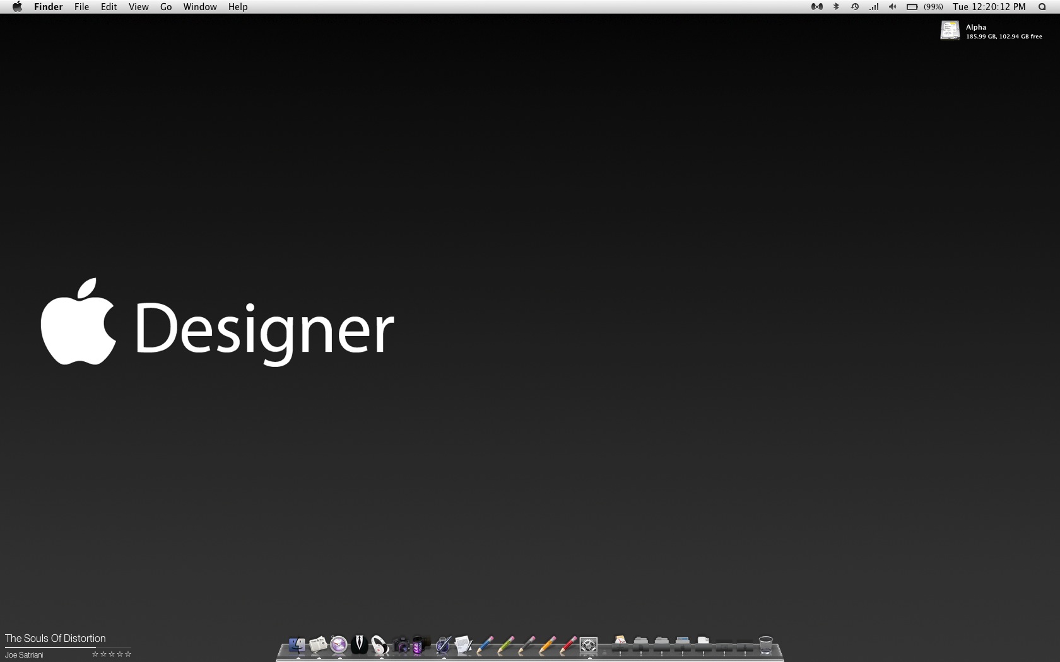Open System Preferences gear in Dock
The height and width of the screenshot is (662, 1060).
pos(589,645)
